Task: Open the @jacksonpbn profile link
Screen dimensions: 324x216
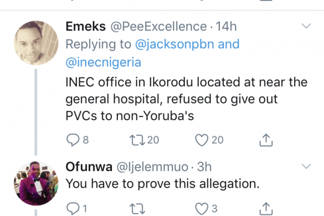Action: pos(174,44)
